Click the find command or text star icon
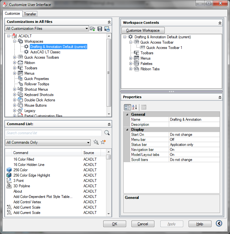The height and width of the screenshot is (234, 230). click(96, 142)
